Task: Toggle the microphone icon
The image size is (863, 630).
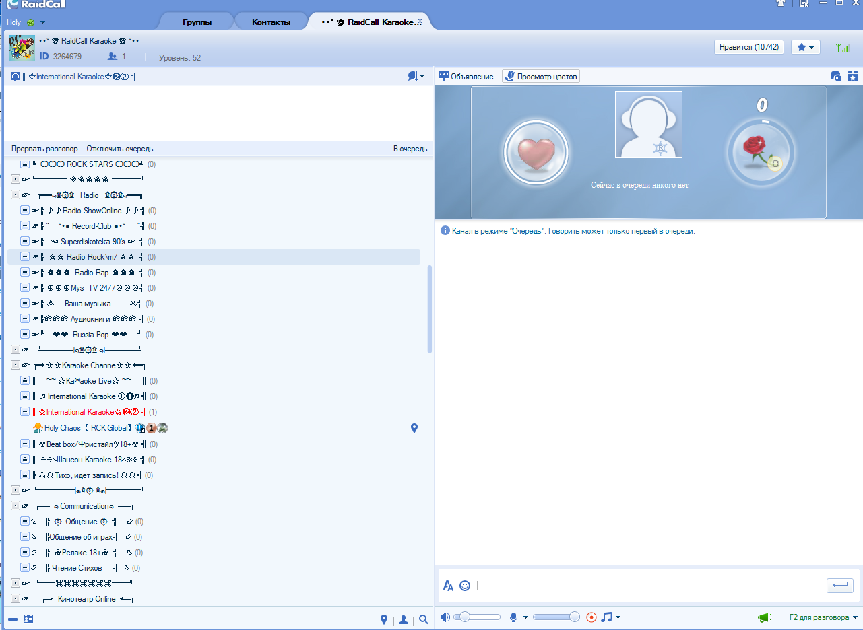Action: pyautogui.click(x=513, y=617)
